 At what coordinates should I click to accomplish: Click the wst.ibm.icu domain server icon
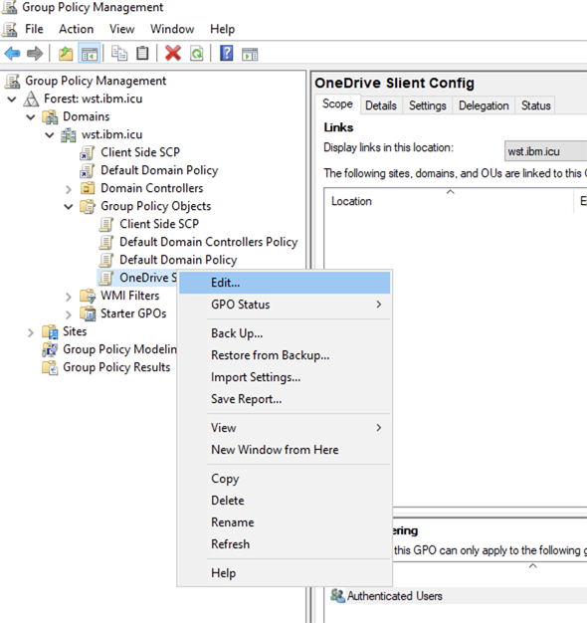click(x=69, y=135)
